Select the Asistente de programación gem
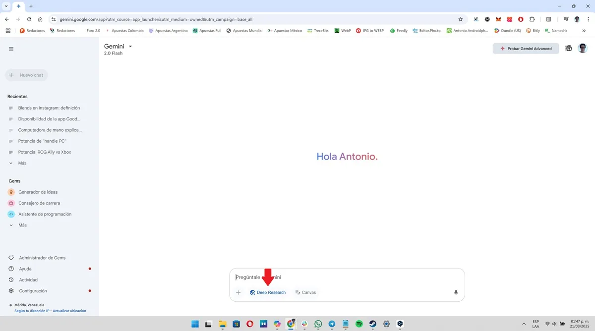The height and width of the screenshot is (331, 595). point(46,214)
